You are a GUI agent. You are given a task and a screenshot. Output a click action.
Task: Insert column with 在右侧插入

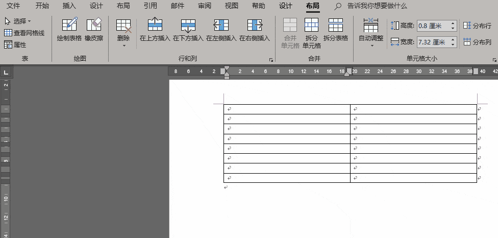255,29
